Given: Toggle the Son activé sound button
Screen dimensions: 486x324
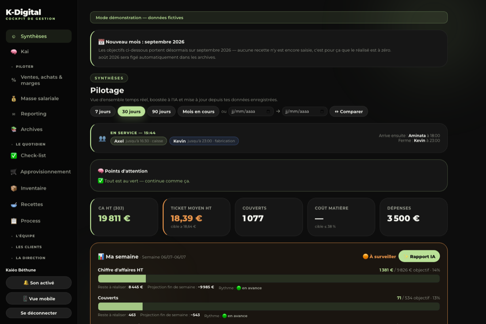Looking at the screenshot, I should tap(38, 283).
